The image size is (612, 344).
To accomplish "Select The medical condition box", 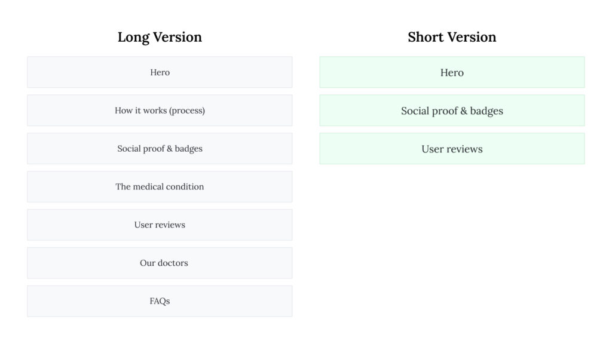I will [x=160, y=187].
